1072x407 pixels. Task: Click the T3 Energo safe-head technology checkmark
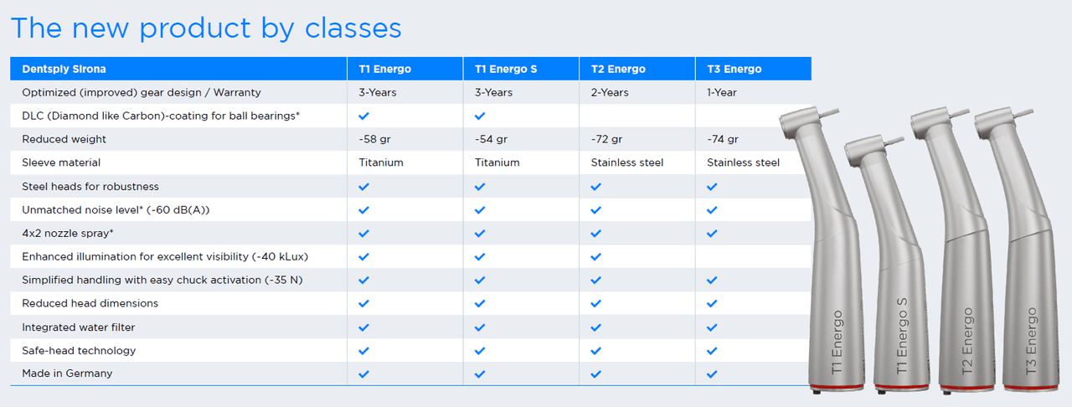click(712, 351)
